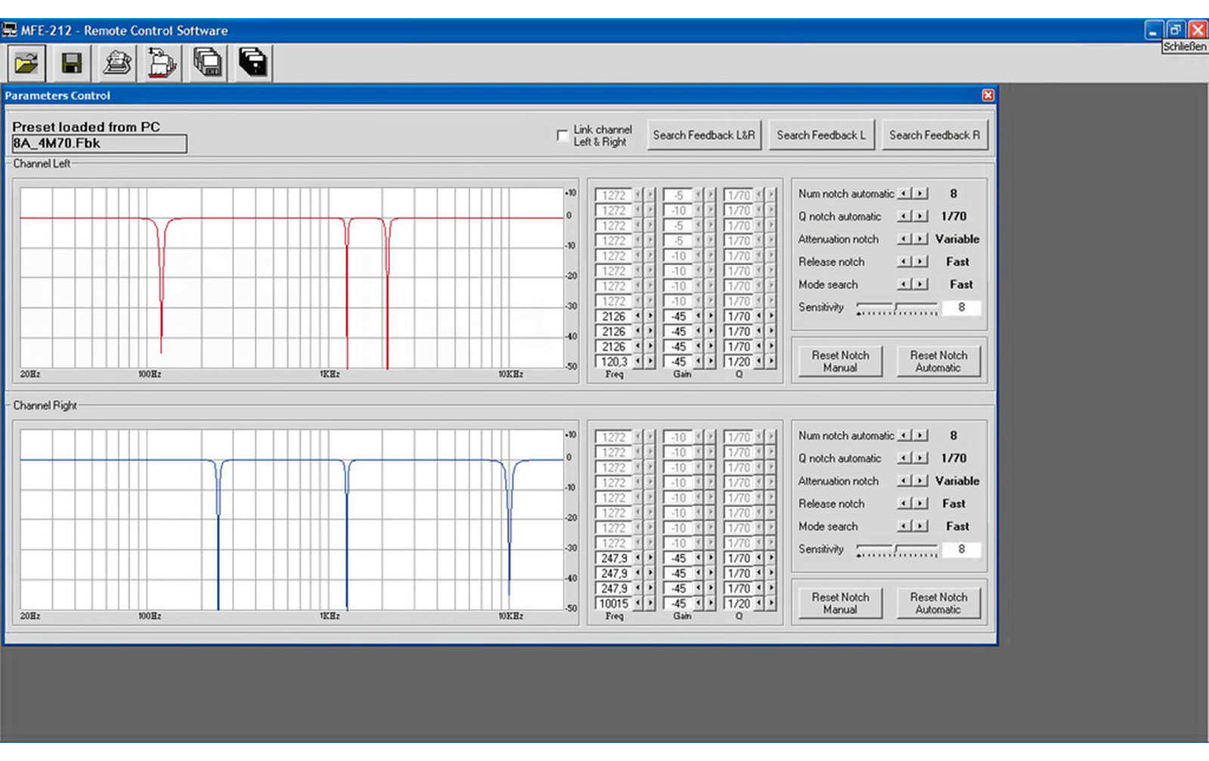The height and width of the screenshot is (761, 1209).
Task: Click the 1/20 Q field in Channel Right
Action: [x=738, y=603]
